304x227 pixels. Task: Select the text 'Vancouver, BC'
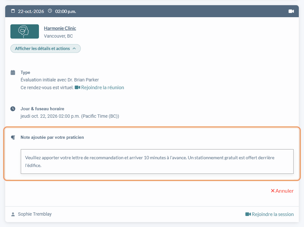58,36
